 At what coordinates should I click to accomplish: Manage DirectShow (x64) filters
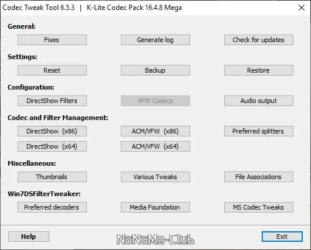(x=52, y=146)
